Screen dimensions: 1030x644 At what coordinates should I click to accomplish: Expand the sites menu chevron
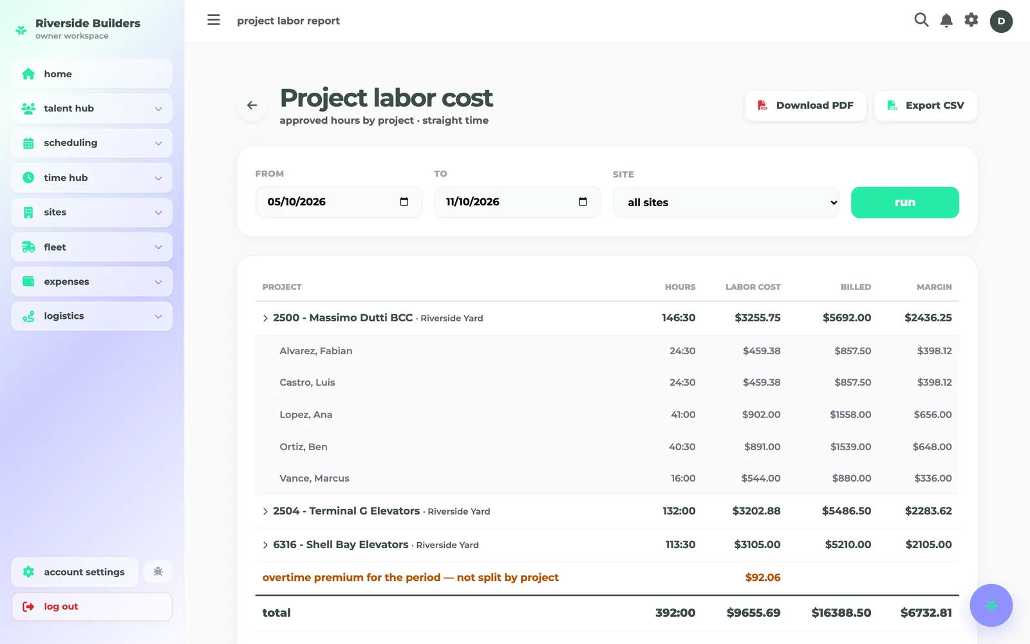pos(158,213)
